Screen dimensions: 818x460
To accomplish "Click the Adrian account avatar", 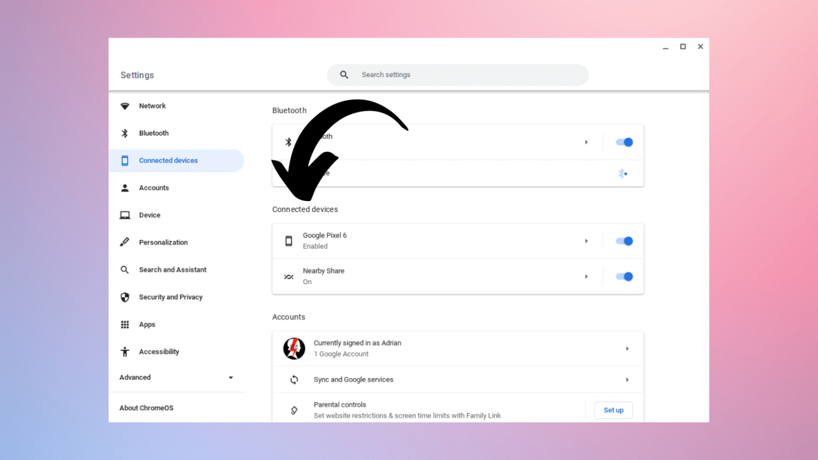I will [294, 348].
